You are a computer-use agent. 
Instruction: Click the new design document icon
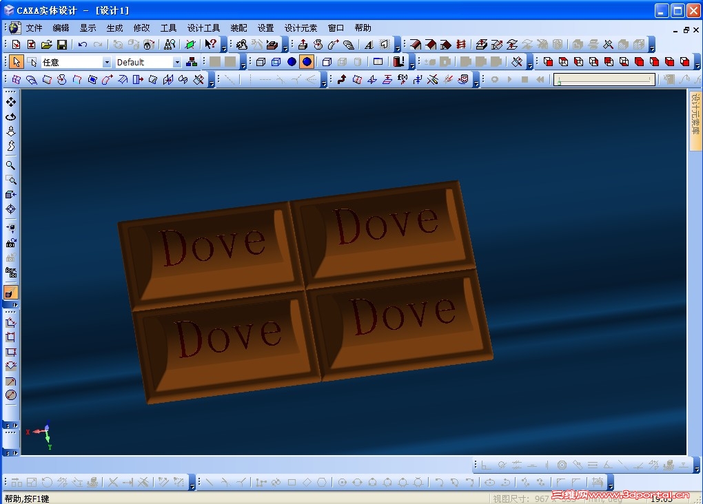[x=16, y=44]
